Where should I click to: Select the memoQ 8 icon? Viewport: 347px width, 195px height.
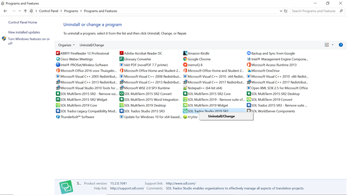tap(185, 65)
